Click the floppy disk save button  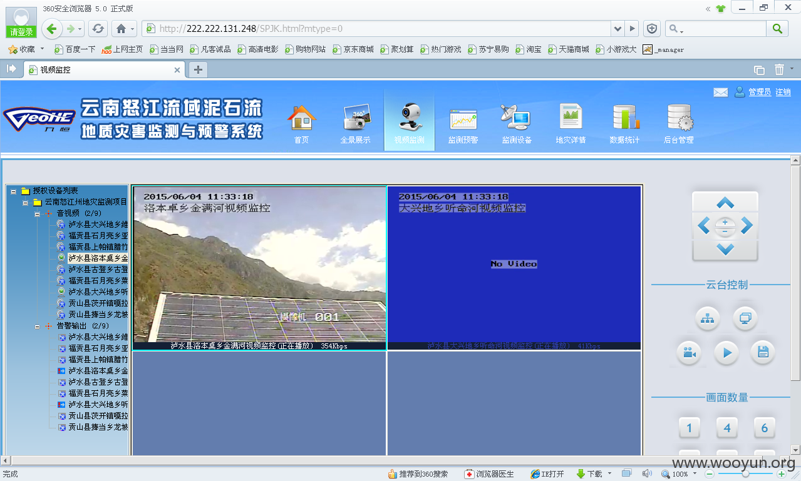763,353
